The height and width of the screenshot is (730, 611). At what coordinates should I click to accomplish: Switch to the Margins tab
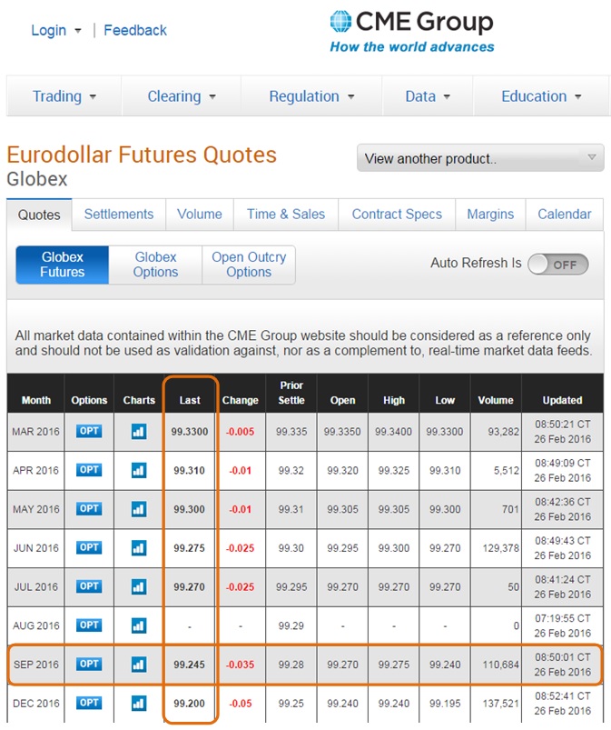490,215
